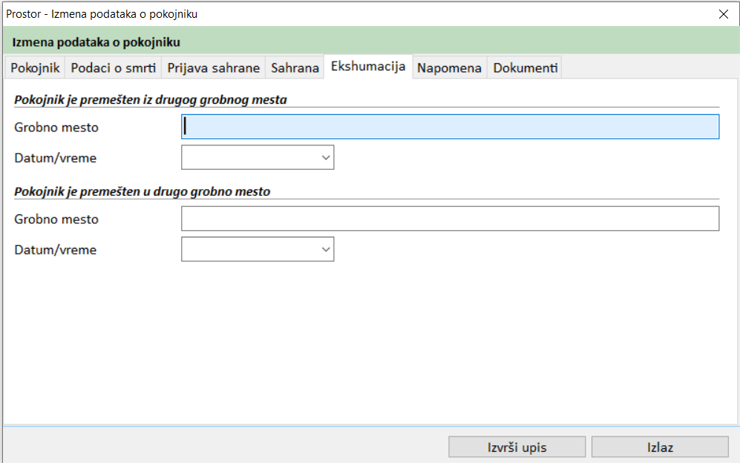Click the active Ekshumacija tab
Image resolution: width=740 pixels, height=463 pixels.
(x=368, y=66)
